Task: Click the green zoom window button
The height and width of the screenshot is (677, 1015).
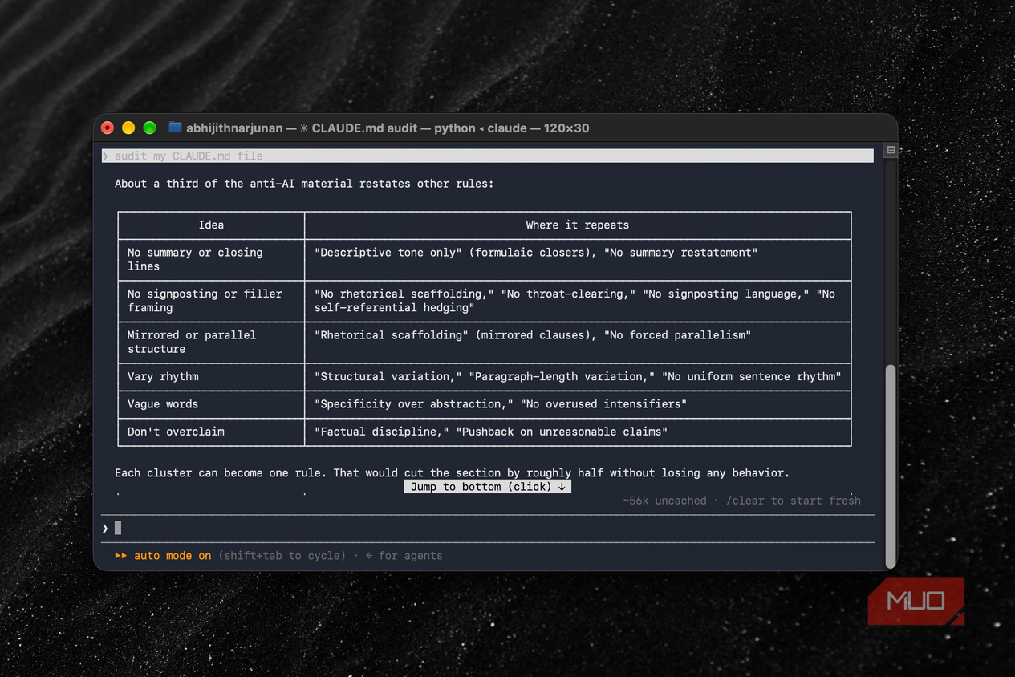Action: [149, 128]
